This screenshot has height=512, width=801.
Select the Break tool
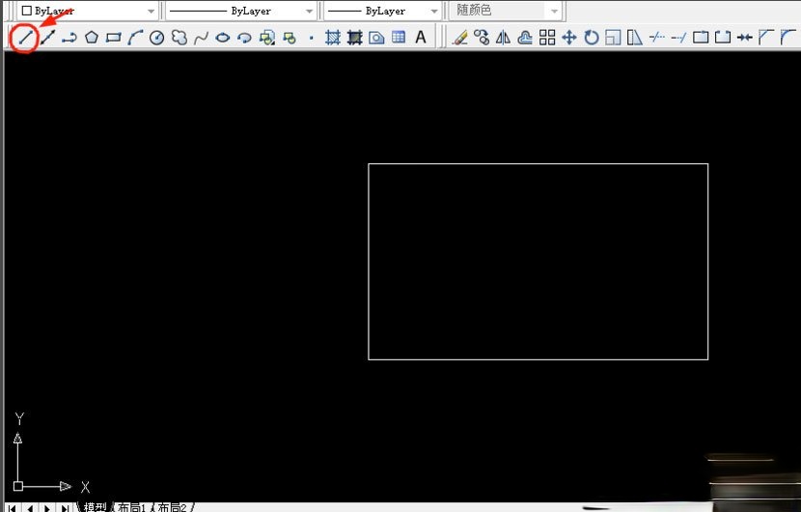click(x=722, y=38)
